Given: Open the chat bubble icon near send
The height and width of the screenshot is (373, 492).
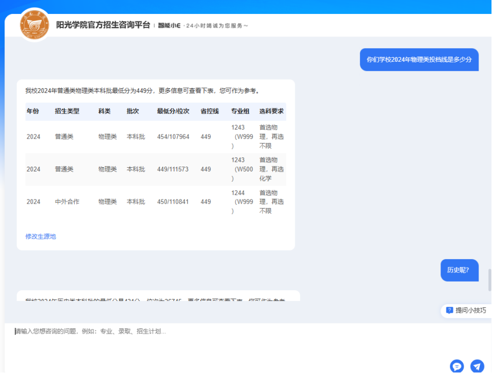Looking at the screenshot, I should pyautogui.click(x=457, y=366).
